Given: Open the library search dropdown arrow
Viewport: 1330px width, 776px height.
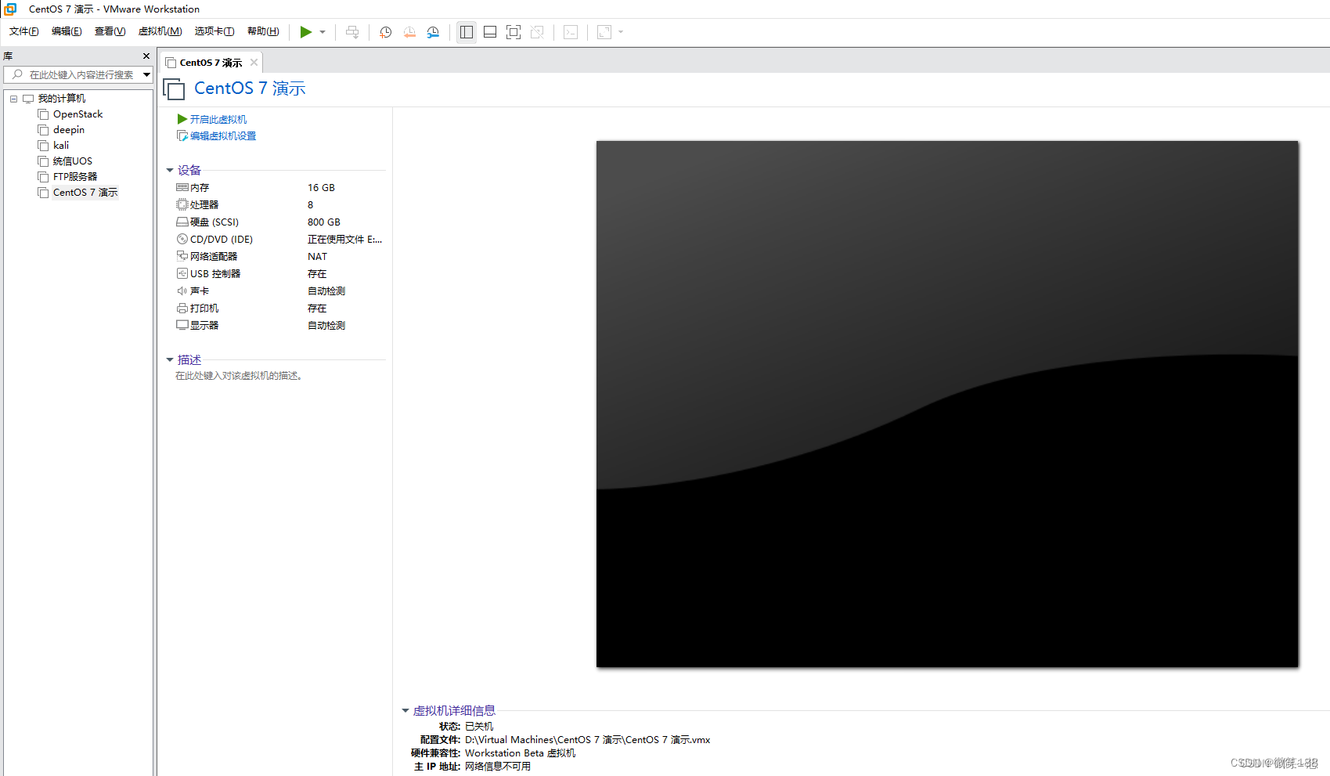Looking at the screenshot, I should click(x=146, y=74).
